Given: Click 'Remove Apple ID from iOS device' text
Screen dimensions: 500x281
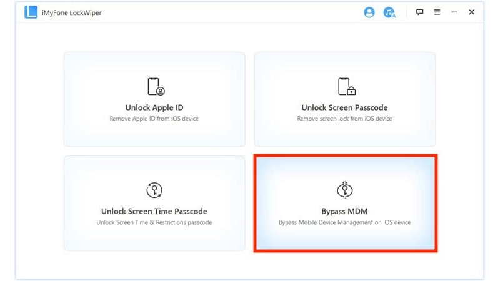Looking at the screenshot, I should pyautogui.click(x=154, y=119).
